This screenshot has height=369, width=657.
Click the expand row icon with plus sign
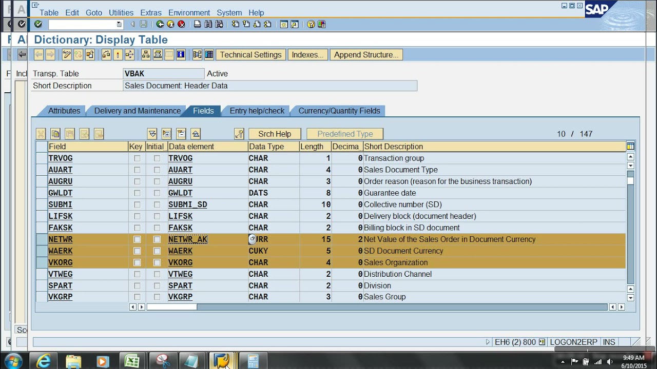166,134
